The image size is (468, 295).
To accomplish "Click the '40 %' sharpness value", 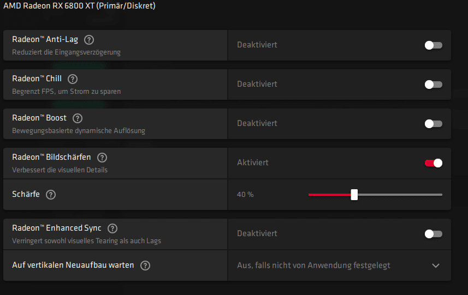I will [x=245, y=195].
